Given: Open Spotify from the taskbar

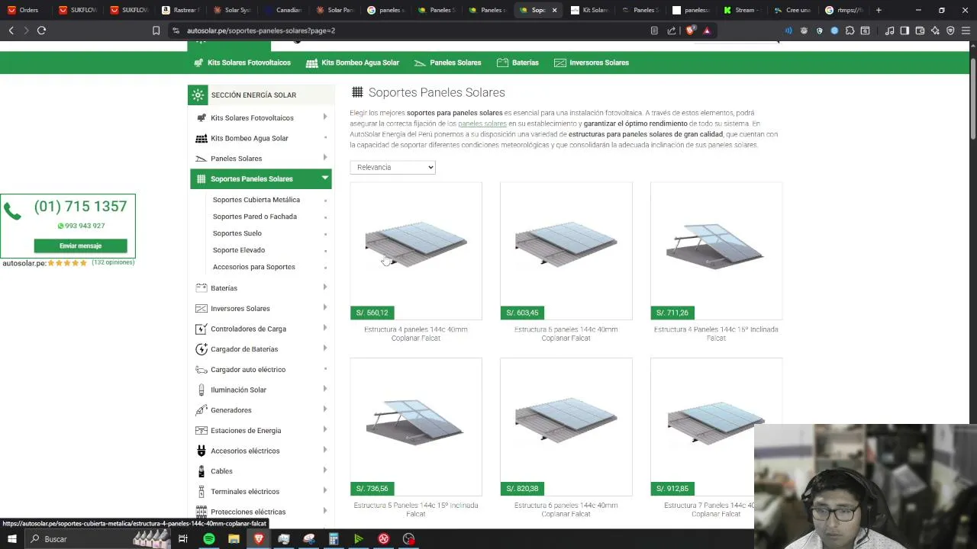Looking at the screenshot, I should click(x=208, y=539).
